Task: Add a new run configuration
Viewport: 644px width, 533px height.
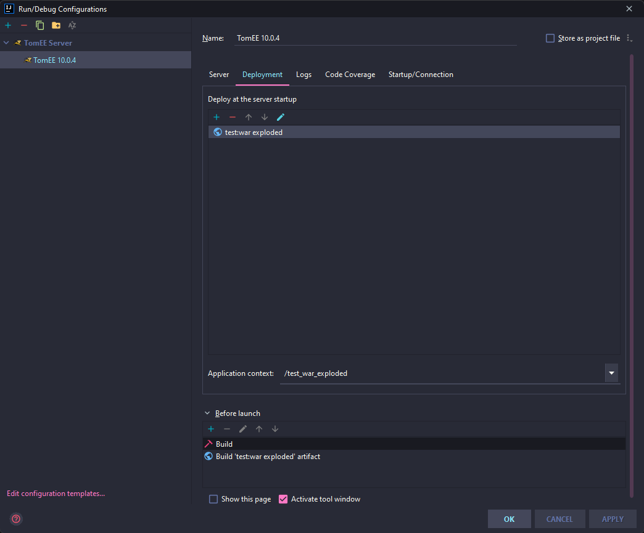Action: point(7,25)
